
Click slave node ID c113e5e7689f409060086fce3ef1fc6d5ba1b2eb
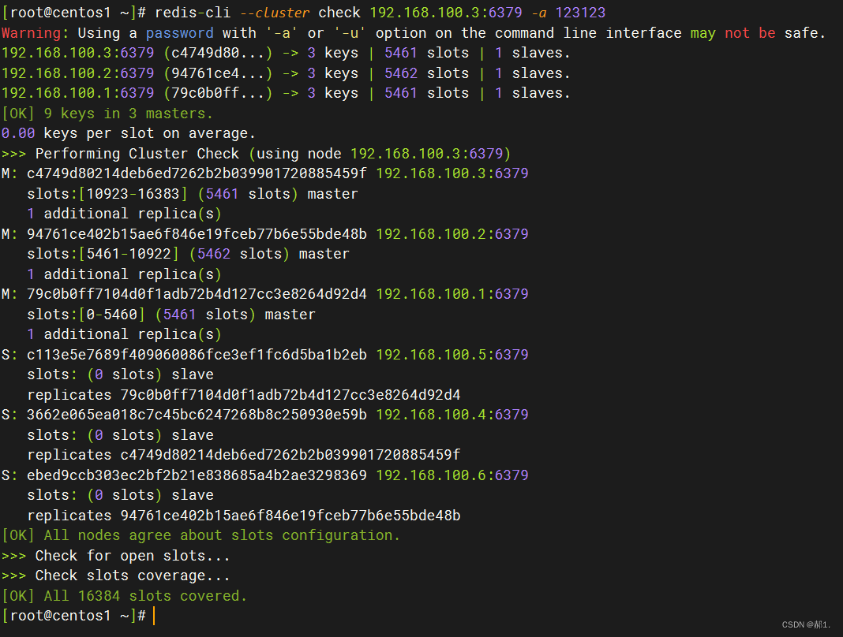pos(197,355)
